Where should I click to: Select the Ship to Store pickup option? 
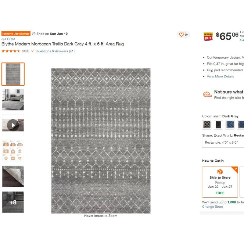coord(220,182)
